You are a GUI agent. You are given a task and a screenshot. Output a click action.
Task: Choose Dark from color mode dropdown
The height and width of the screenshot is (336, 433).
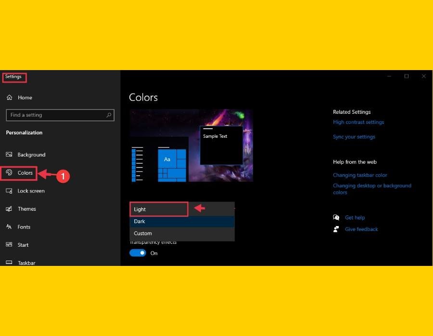182,221
